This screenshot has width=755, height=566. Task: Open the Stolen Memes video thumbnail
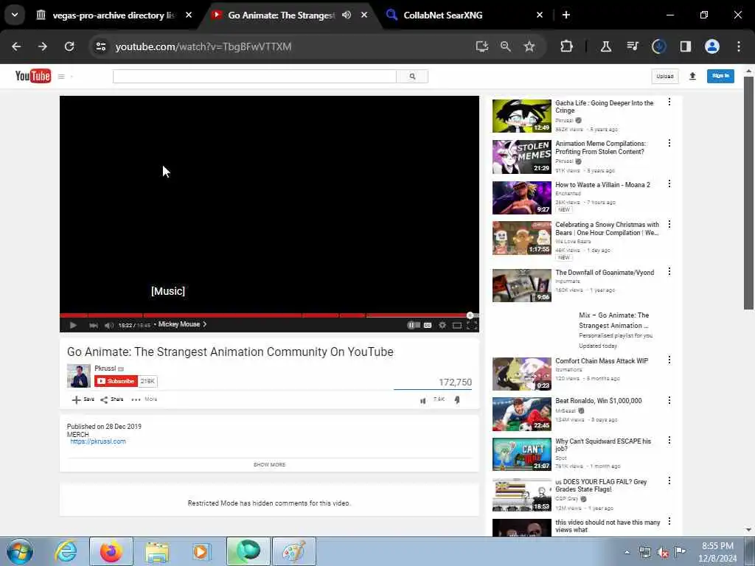pyautogui.click(x=521, y=157)
